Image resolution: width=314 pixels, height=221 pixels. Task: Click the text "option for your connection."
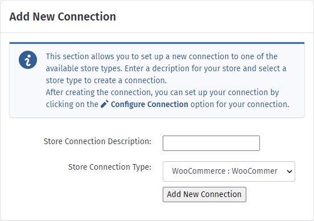click(x=239, y=104)
